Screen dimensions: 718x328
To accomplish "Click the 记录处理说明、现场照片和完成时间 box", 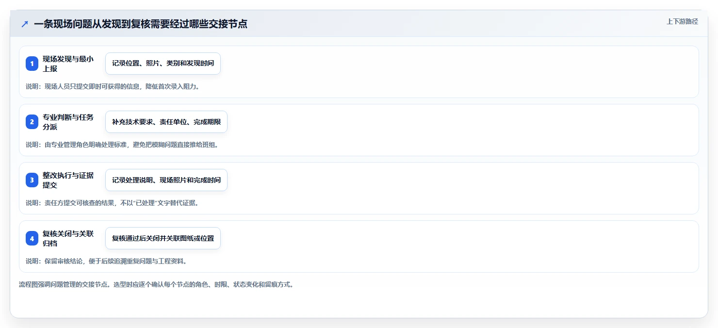I will click(x=166, y=180).
